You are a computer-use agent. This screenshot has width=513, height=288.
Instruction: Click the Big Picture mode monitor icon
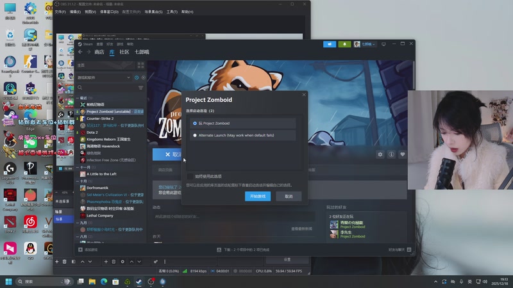tap(383, 44)
